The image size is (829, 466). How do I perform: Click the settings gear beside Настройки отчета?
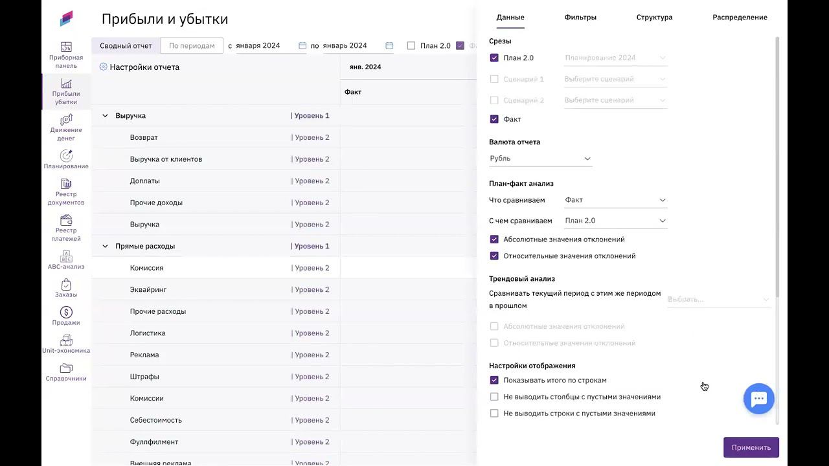103,67
